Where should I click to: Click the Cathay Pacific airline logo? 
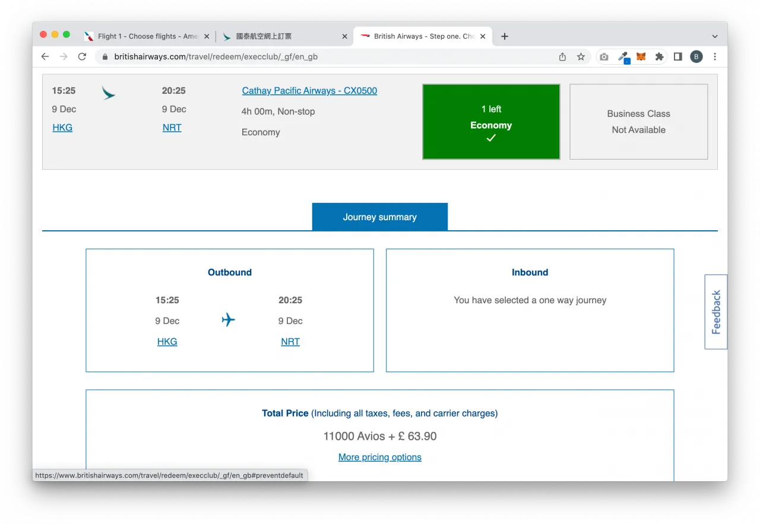click(x=108, y=93)
